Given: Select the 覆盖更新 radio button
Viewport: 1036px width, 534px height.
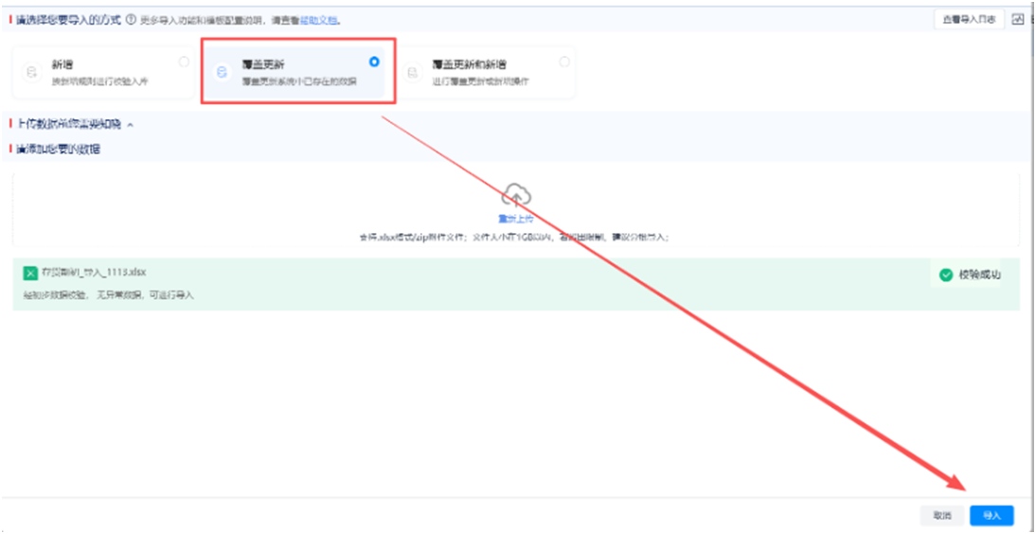Looking at the screenshot, I should [x=375, y=62].
